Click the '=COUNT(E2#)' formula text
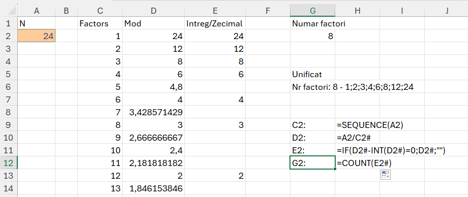This screenshot has width=468, height=197. click(364, 162)
